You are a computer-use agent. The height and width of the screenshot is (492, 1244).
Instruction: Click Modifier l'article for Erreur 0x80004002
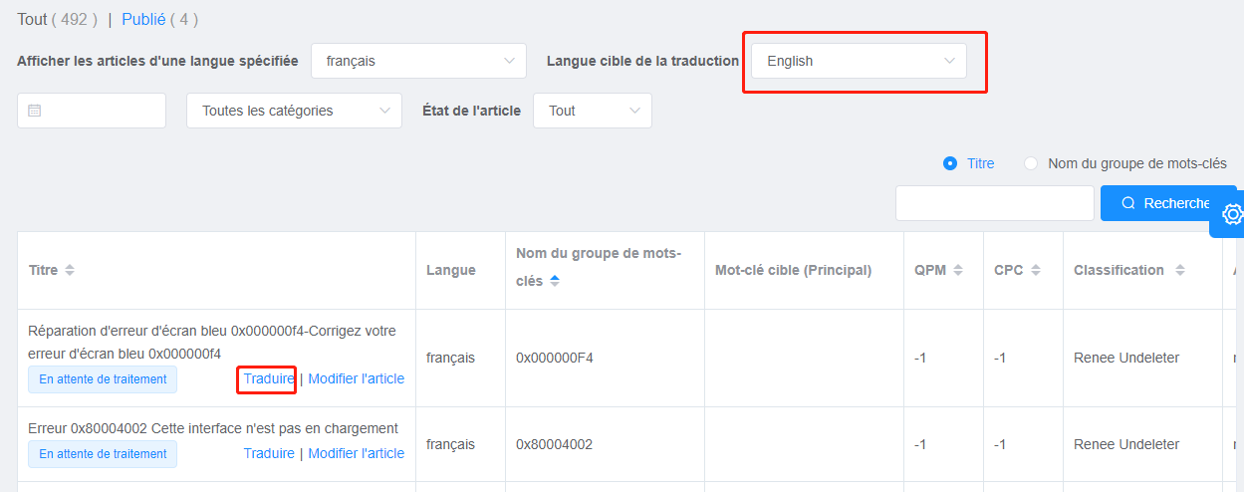[x=357, y=453]
